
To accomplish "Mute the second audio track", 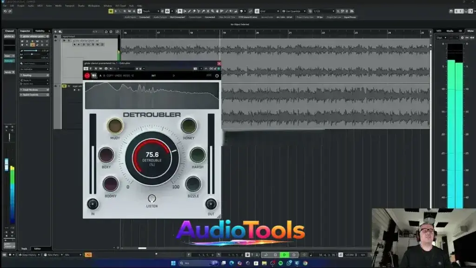I will 65,86.
